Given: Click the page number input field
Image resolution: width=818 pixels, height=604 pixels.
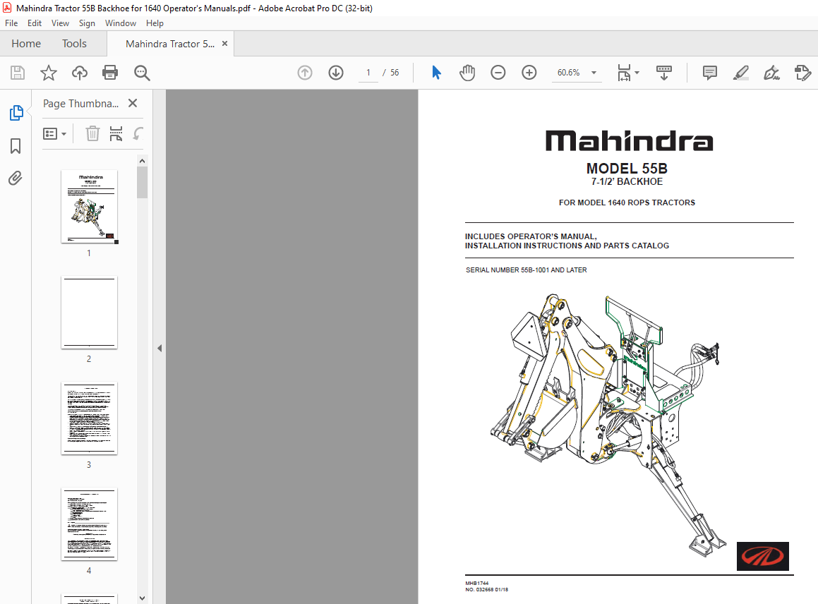Looking at the screenshot, I should pos(368,73).
